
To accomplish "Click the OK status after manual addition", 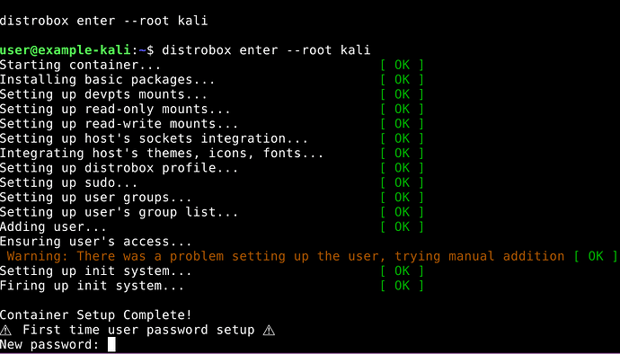I will click(x=596, y=256).
